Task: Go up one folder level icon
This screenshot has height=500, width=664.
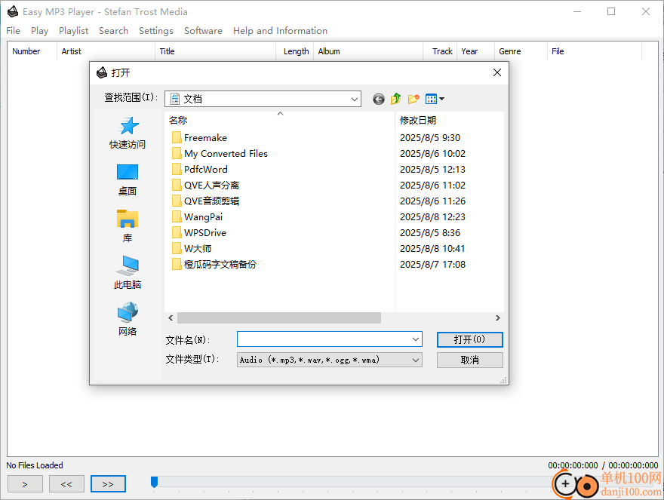Action: click(396, 99)
